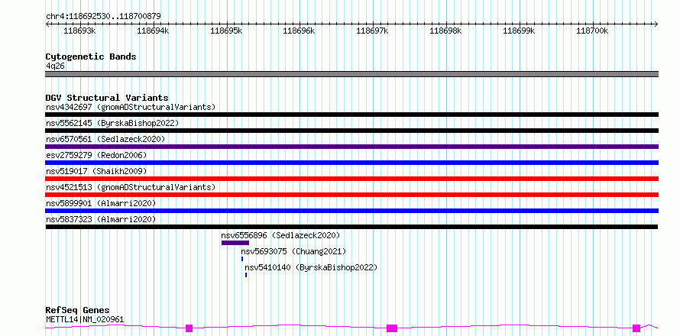Screen dimensions: 680x336
Task: Open nsv6570561 (Sedlazeck2020) variant label
Action: coord(105,139)
